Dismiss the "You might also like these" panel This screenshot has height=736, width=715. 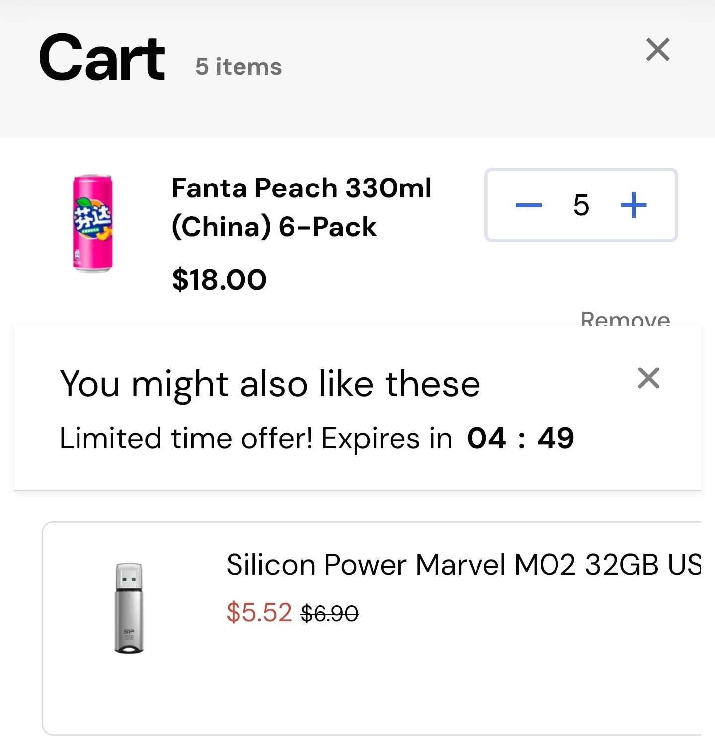point(648,378)
